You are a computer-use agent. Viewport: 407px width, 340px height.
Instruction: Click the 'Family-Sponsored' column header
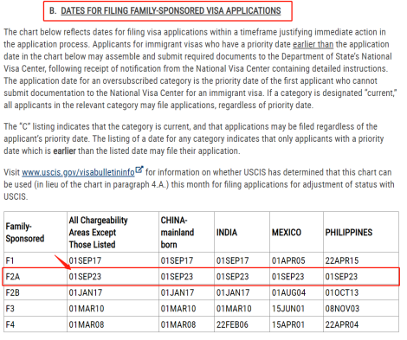[x=25, y=233]
